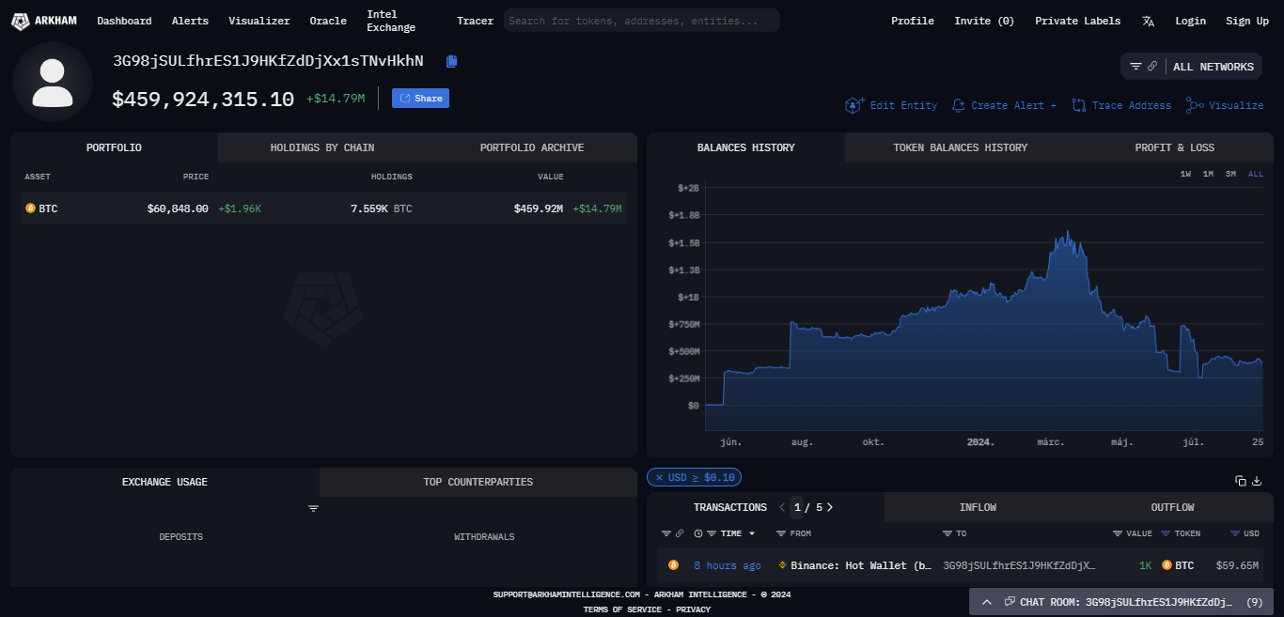
Task: Click the transactions page number box
Action: (x=797, y=507)
